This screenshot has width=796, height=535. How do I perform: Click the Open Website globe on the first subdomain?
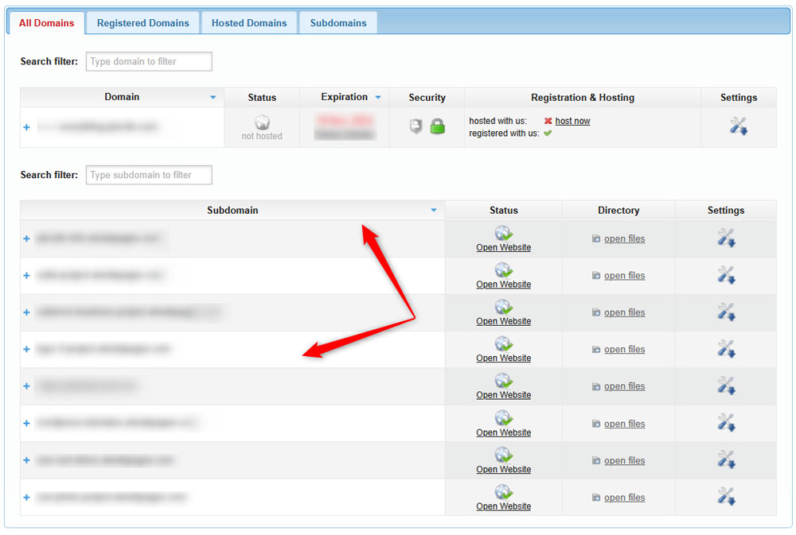503,232
